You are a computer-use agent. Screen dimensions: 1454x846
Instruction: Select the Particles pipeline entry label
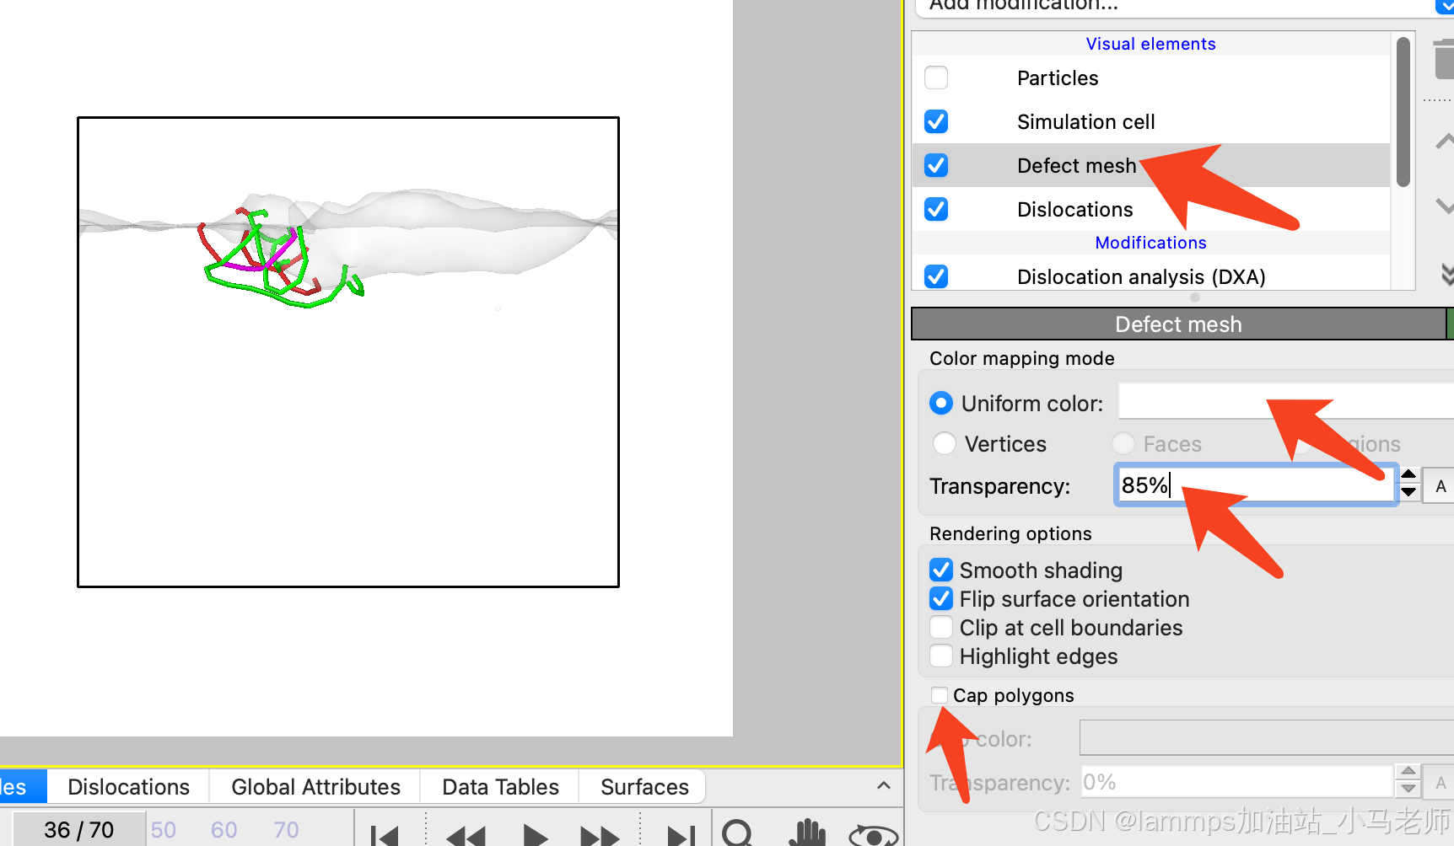point(1058,78)
